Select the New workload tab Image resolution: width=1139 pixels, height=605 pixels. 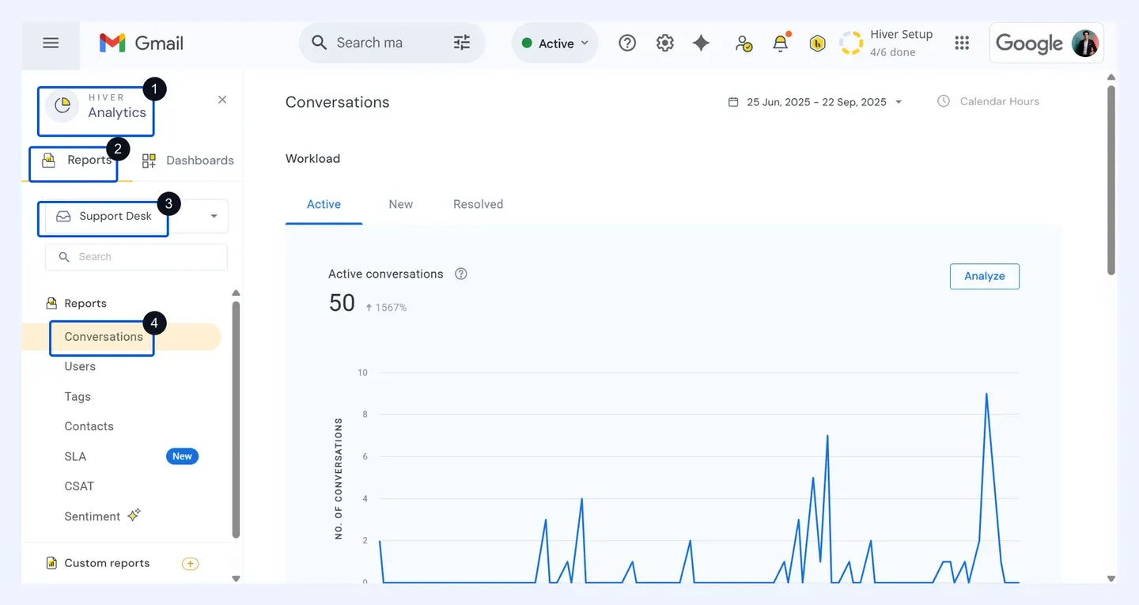click(400, 204)
